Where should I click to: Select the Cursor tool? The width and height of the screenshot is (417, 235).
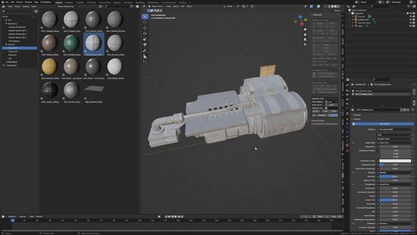coord(145,22)
